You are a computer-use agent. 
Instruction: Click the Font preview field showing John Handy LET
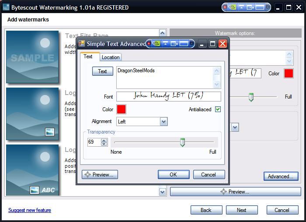(x=169, y=96)
